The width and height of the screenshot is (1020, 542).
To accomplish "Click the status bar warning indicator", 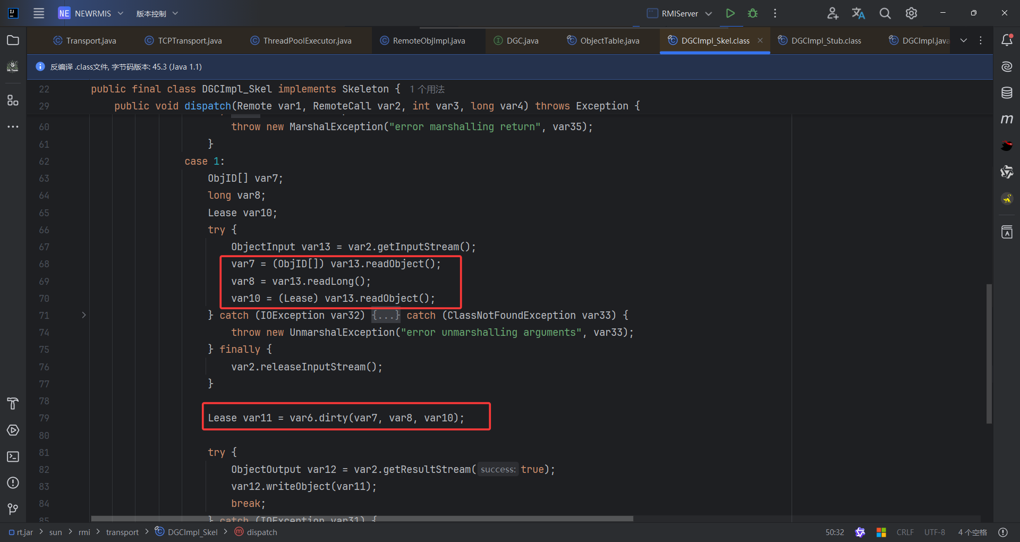I will click(1003, 532).
